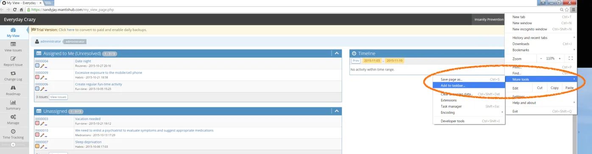
Task: Toggle fullscreen icon next to zoom level
Action: [x=570, y=58]
